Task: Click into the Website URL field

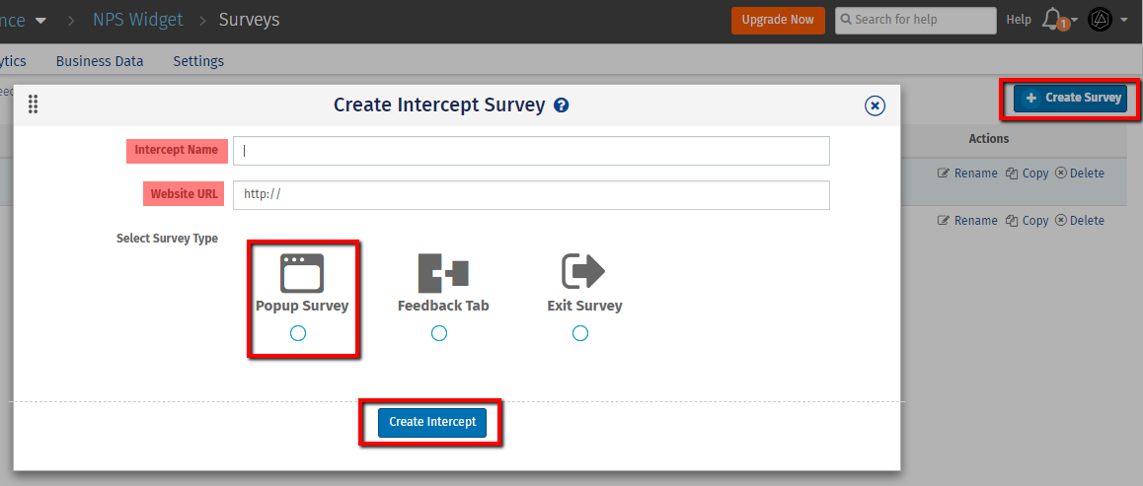Action: (531, 195)
